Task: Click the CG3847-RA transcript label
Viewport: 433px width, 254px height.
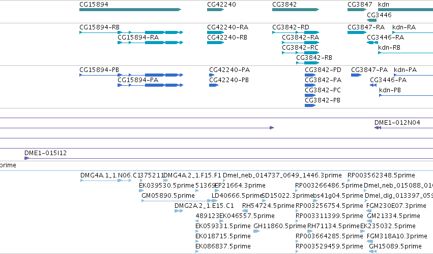Action: [x=366, y=27]
